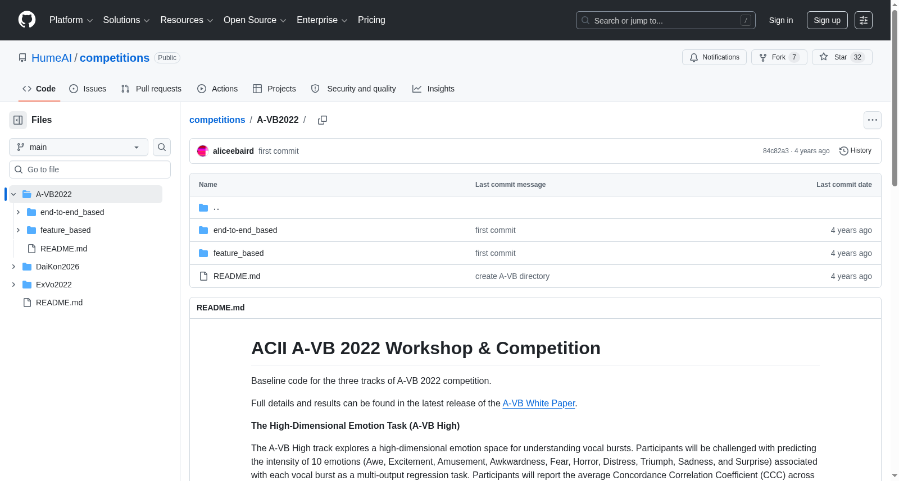
Task: Switch to the Issues tab
Action: tap(88, 89)
